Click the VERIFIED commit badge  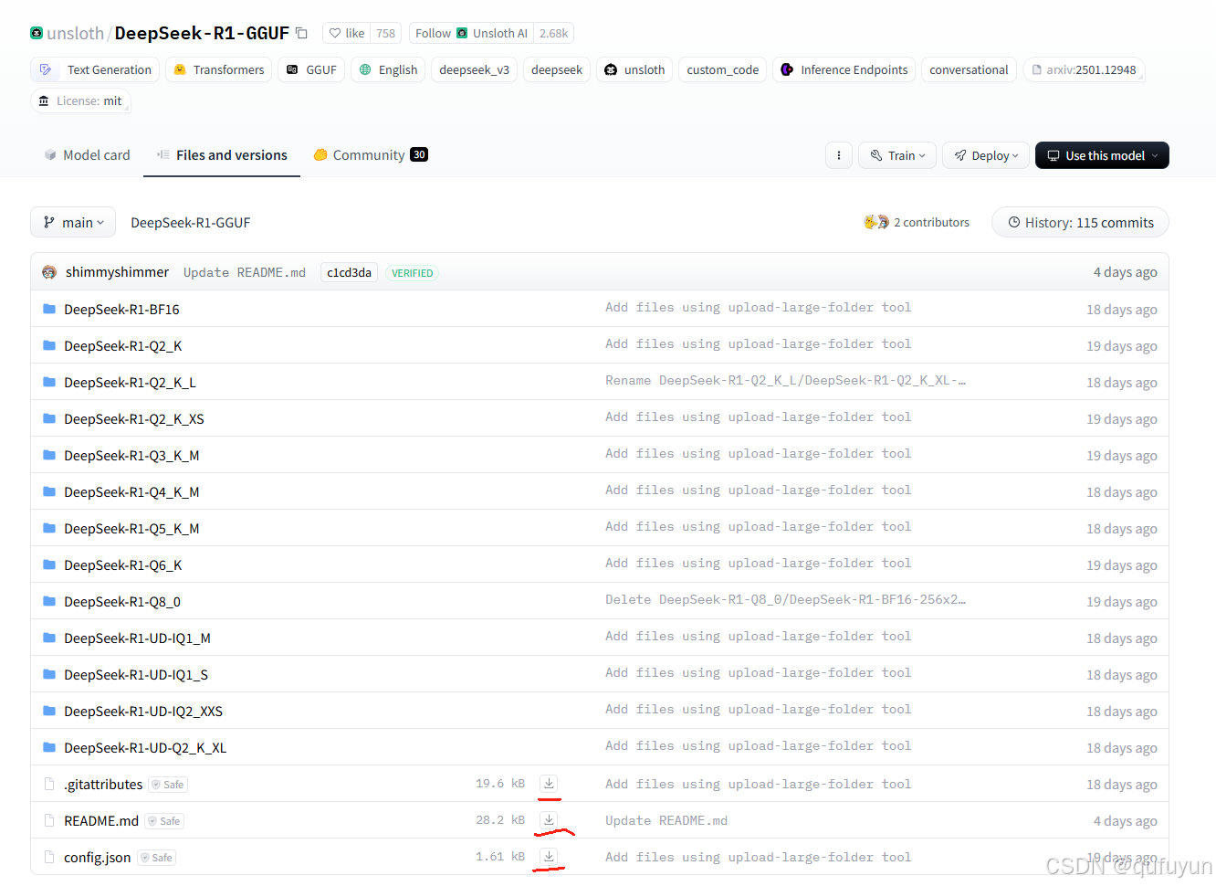point(412,273)
